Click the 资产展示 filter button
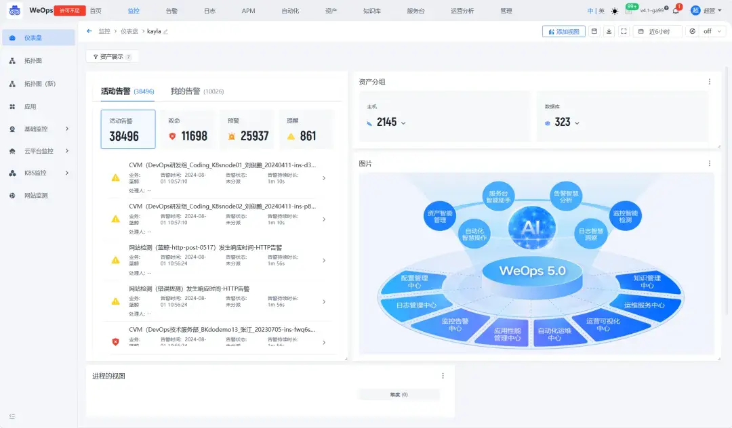 click(112, 57)
